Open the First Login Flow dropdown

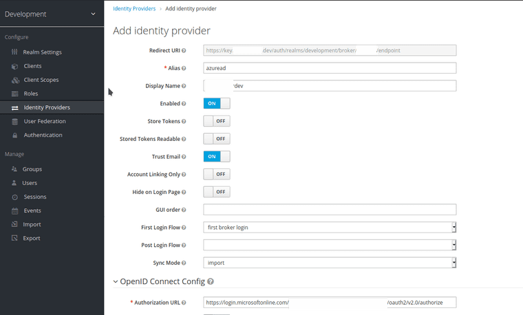[x=330, y=228]
